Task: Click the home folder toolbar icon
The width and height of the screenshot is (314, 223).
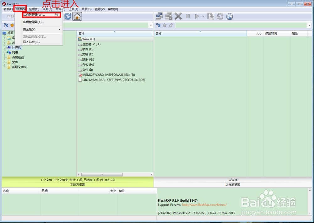Action: [77, 16]
